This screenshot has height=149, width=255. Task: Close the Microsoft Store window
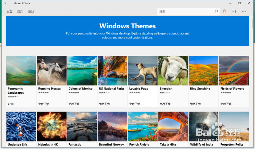249,3
